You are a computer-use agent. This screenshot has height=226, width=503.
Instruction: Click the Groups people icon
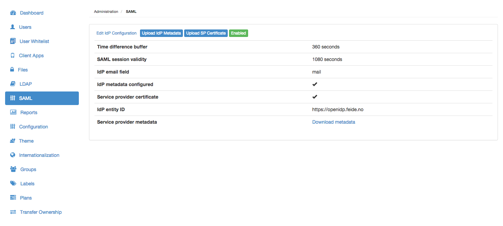[x=13, y=169]
